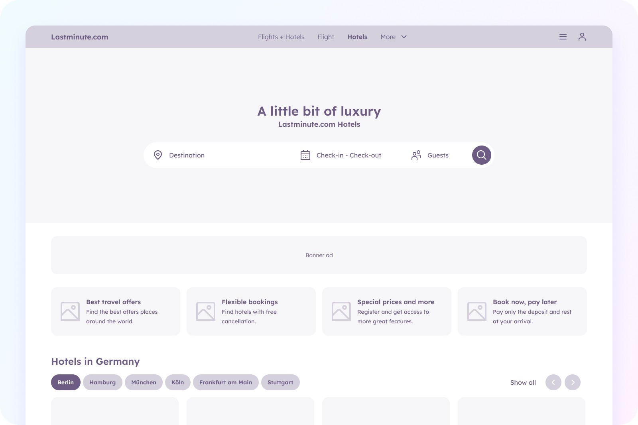Image resolution: width=638 pixels, height=425 pixels.
Task: Click the Lastminute.com logo
Action: coord(80,37)
